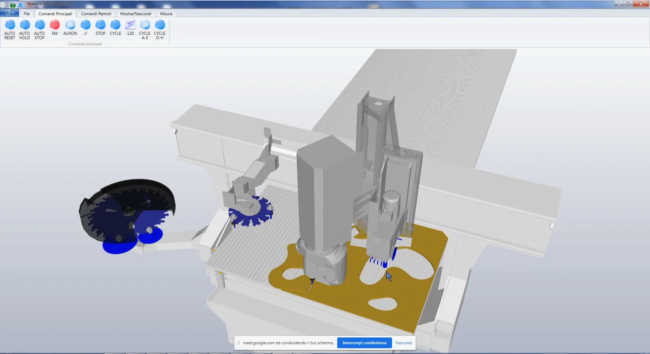Screen dimensions: 650x354
Task: Click the Nascondi link in sharing bar
Action: pyautogui.click(x=403, y=343)
